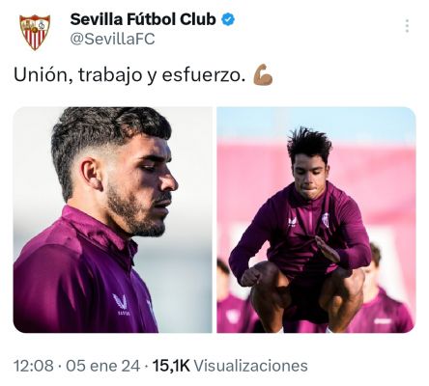Open the 12:08 · 05 ene 24 timestamp
The image size is (429, 386).
pyautogui.click(x=77, y=366)
